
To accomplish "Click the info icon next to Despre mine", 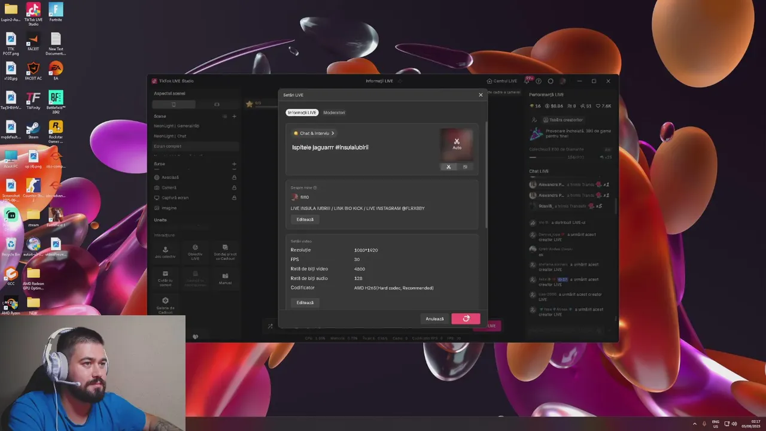I will point(315,188).
